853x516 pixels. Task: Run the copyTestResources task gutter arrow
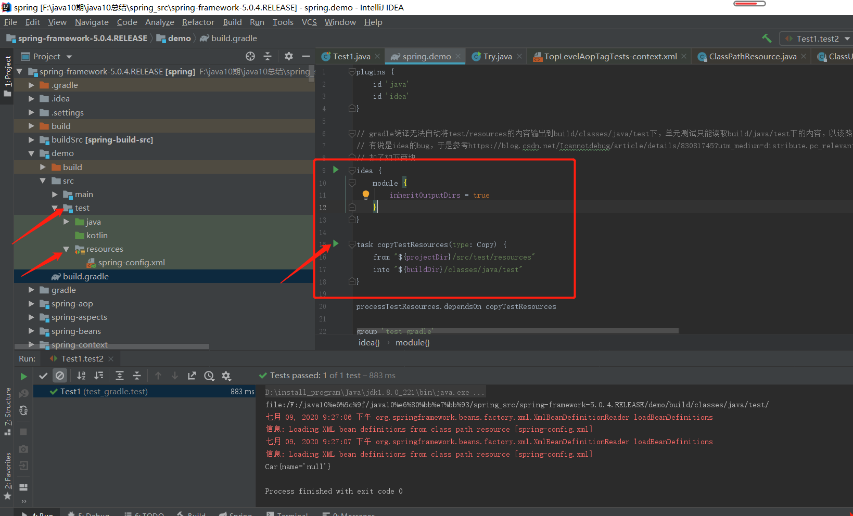point(336,243)
